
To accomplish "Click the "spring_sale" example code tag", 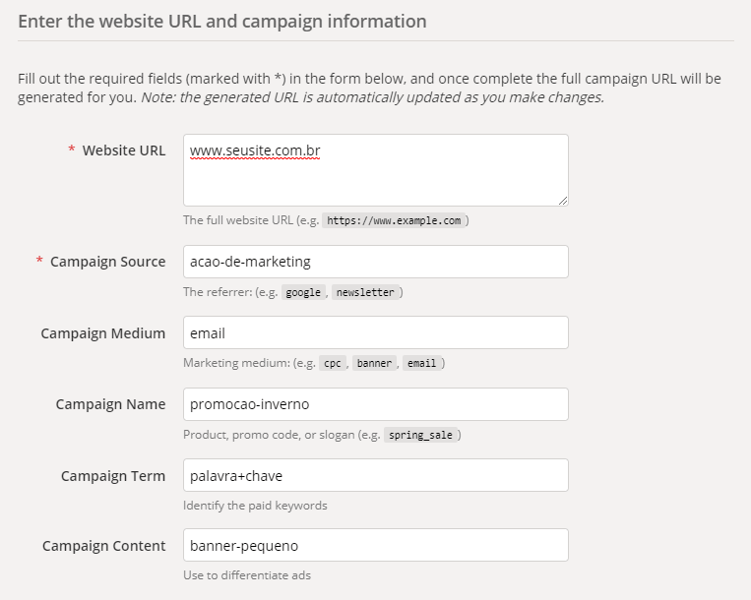I will pyautogui.click(x=423, y=435).
